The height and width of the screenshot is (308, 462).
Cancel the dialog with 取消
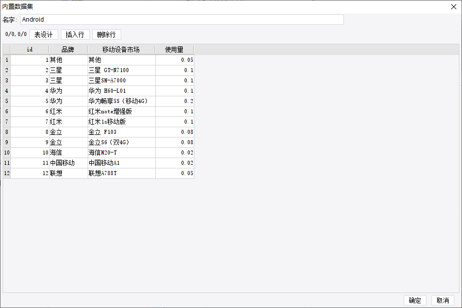(x=442, y=300)
